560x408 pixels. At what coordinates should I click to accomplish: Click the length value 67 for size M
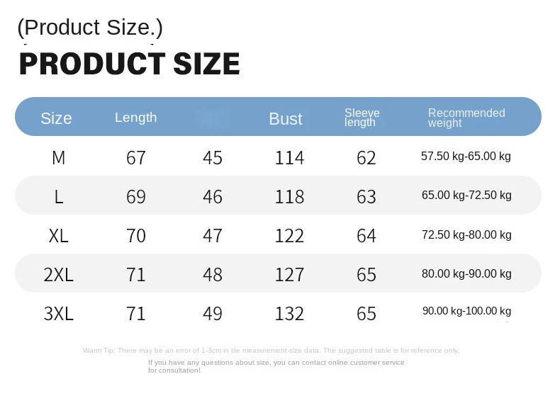point(136,158)
